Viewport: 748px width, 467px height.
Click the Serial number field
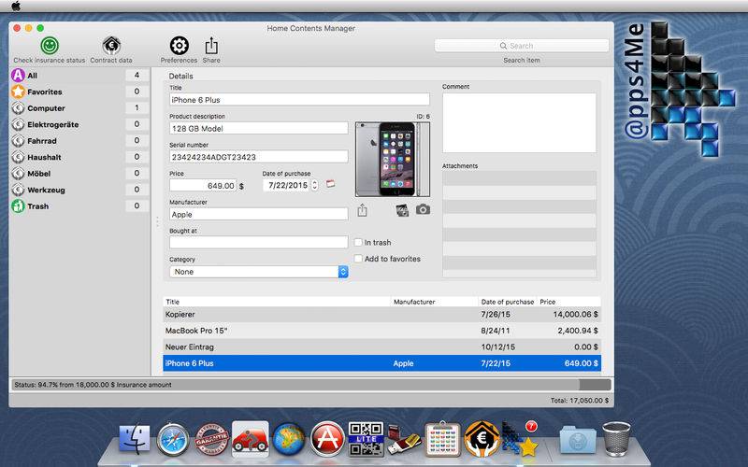pos(259,157)
